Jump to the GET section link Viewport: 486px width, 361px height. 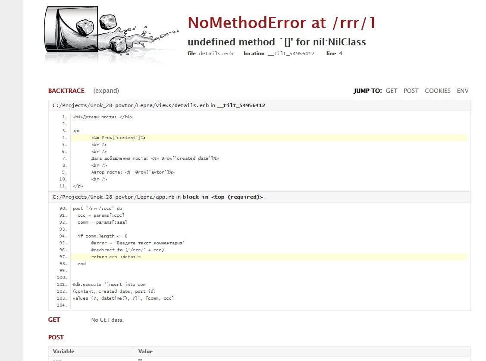(x=392, y=91)
